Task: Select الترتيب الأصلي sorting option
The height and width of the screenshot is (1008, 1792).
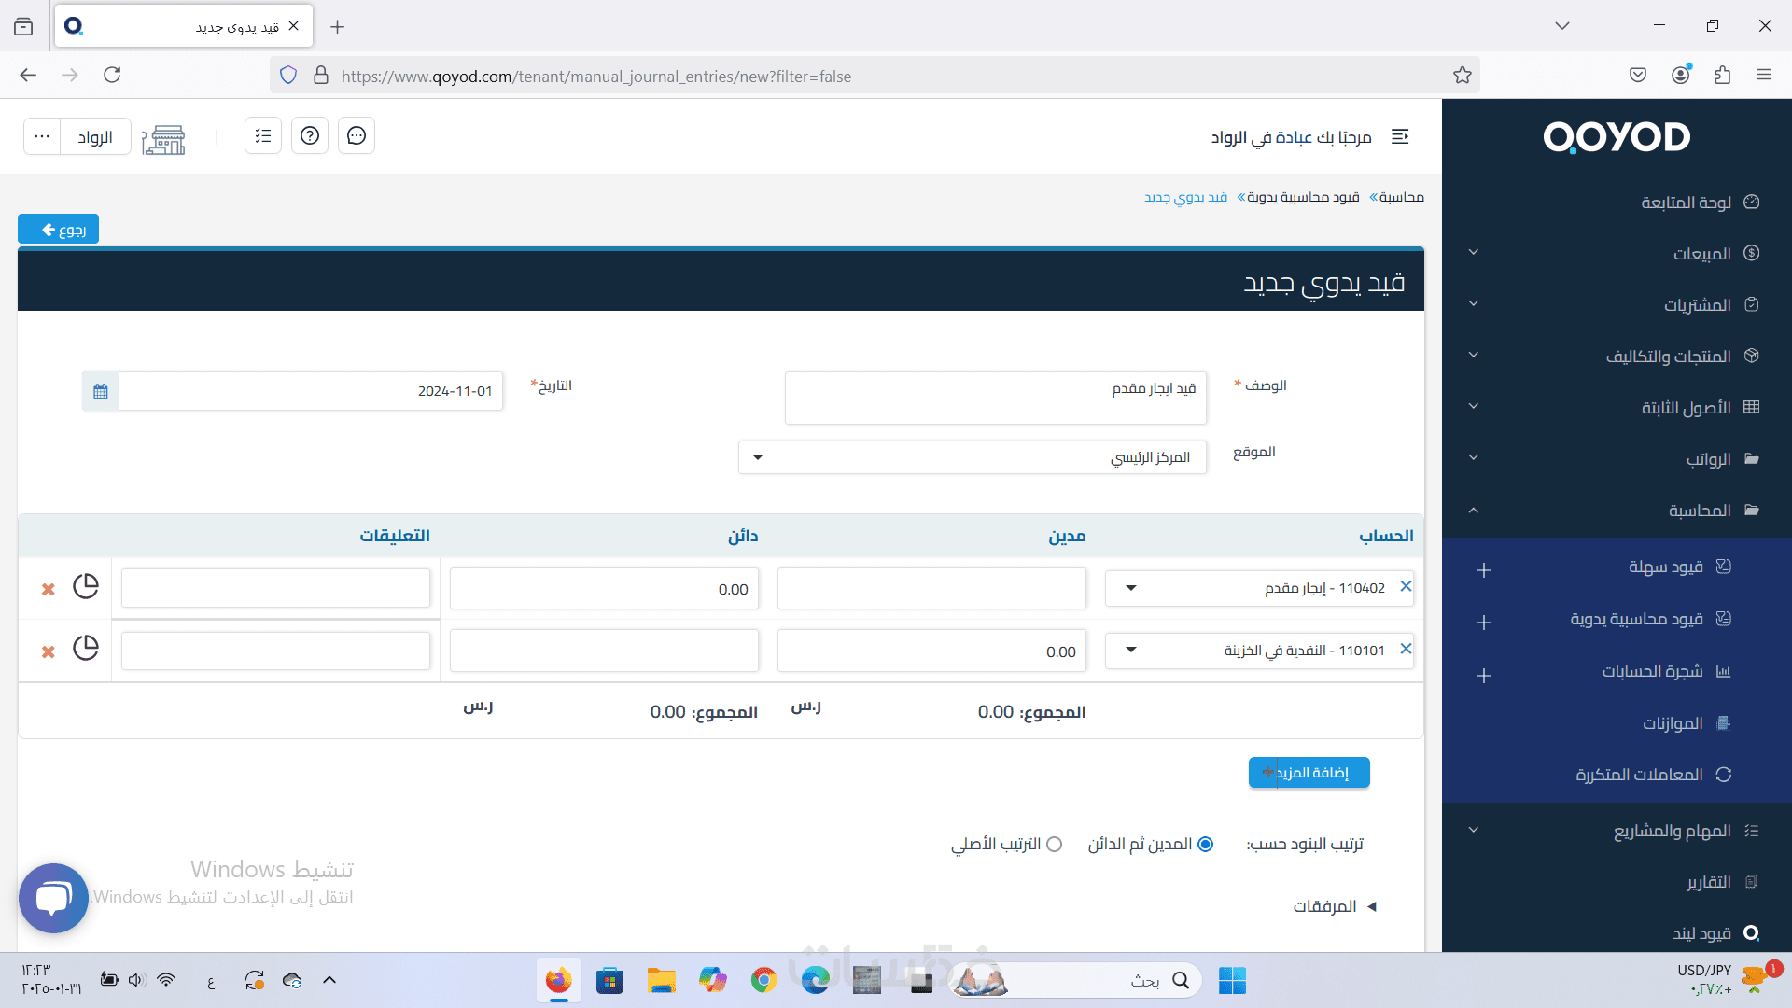Action: point(1054,844)
